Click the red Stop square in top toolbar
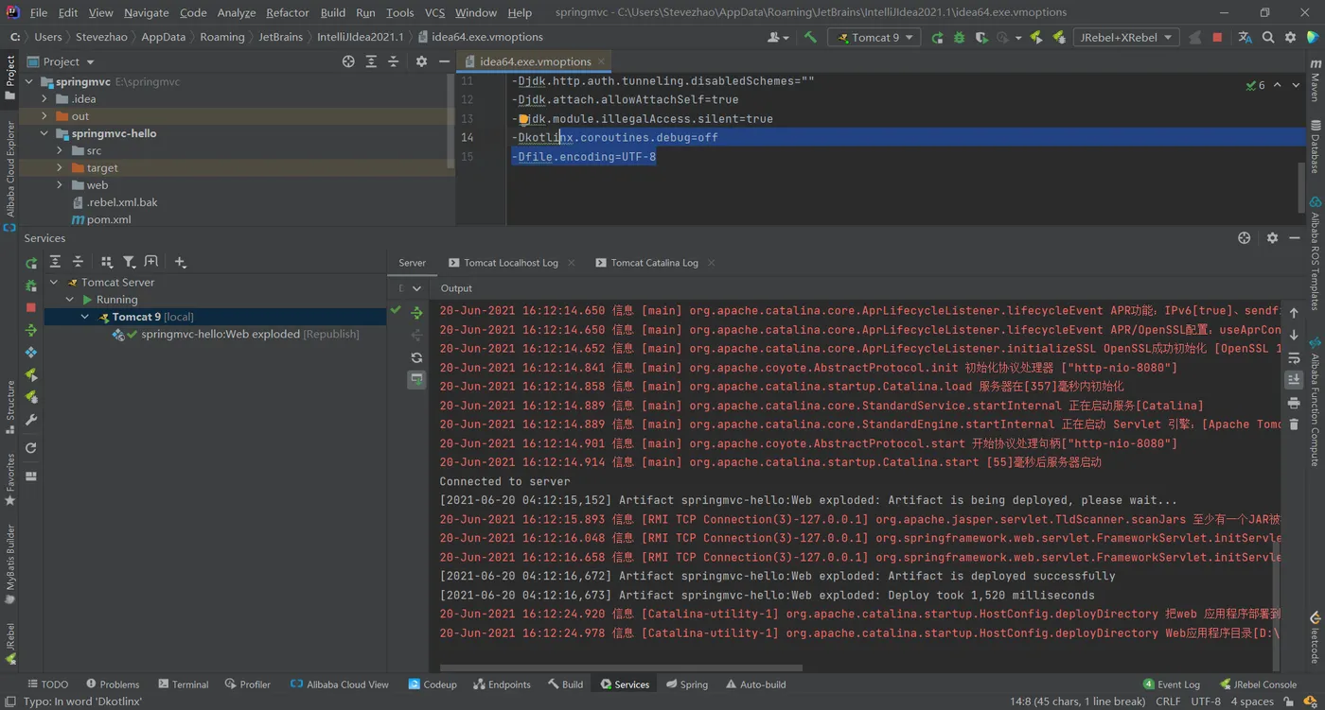This screenshot has width=1325, height=710. (1217, 37)
